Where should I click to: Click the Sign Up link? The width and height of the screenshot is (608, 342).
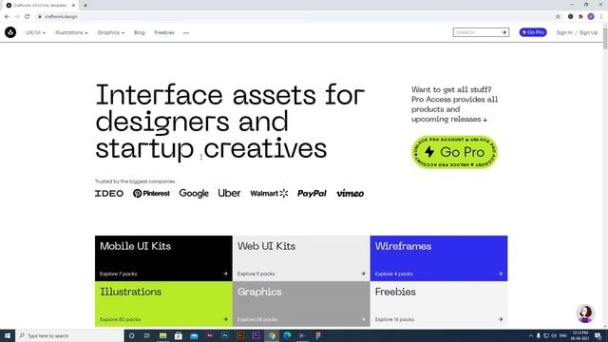[588, 32]
